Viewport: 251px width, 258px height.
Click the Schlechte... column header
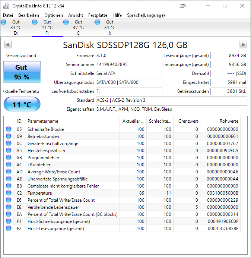point(160,121)
